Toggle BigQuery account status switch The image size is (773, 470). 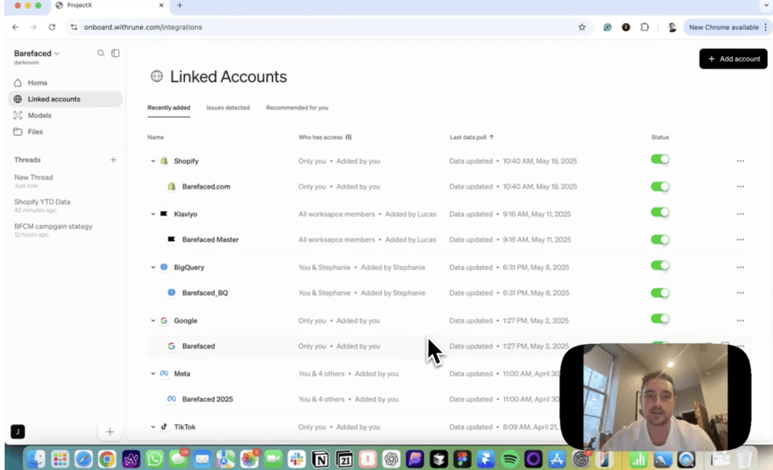pyautogui.click(x=660, y=266)
